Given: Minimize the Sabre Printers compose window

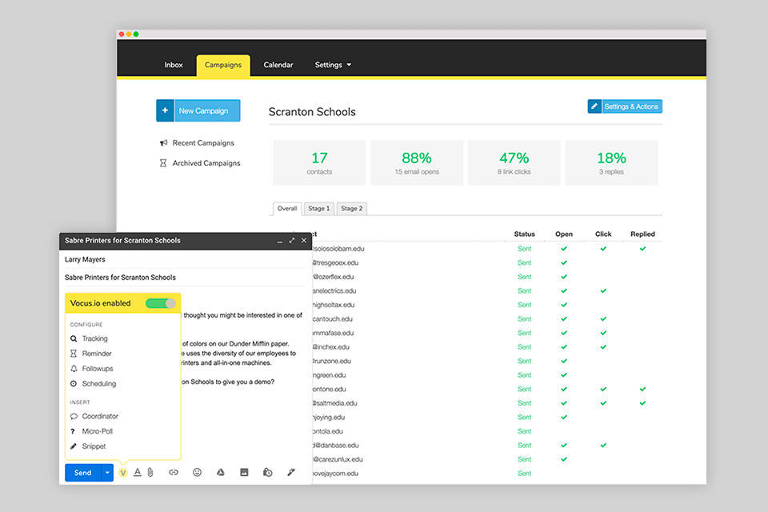Looking at the screenshot, I should click(x=280, y=241).
